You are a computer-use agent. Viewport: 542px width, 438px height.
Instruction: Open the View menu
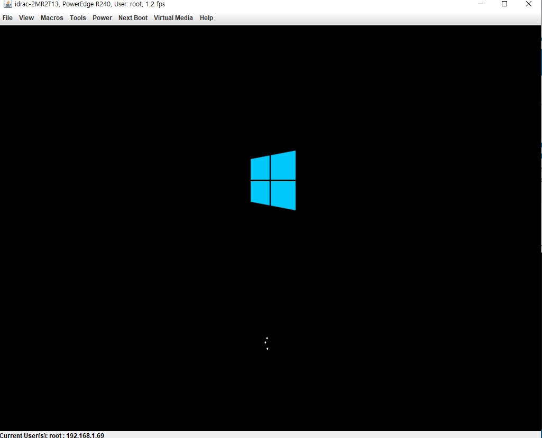[26, 18]
